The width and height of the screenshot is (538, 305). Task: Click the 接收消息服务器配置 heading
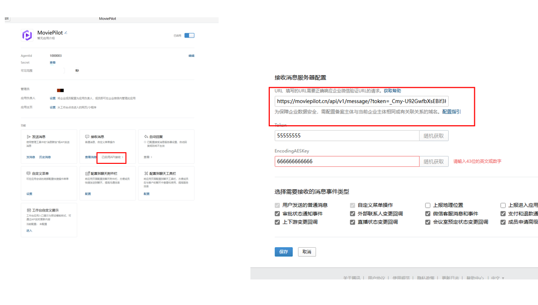point(300,78)
